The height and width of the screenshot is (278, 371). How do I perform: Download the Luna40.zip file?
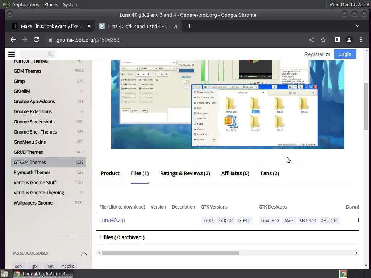pos(112,220)
